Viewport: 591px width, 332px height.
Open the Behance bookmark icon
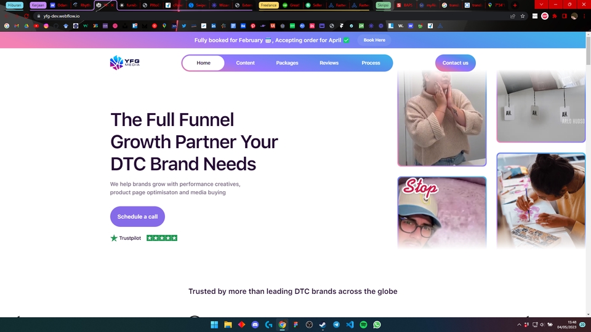[x=243, y=26]
